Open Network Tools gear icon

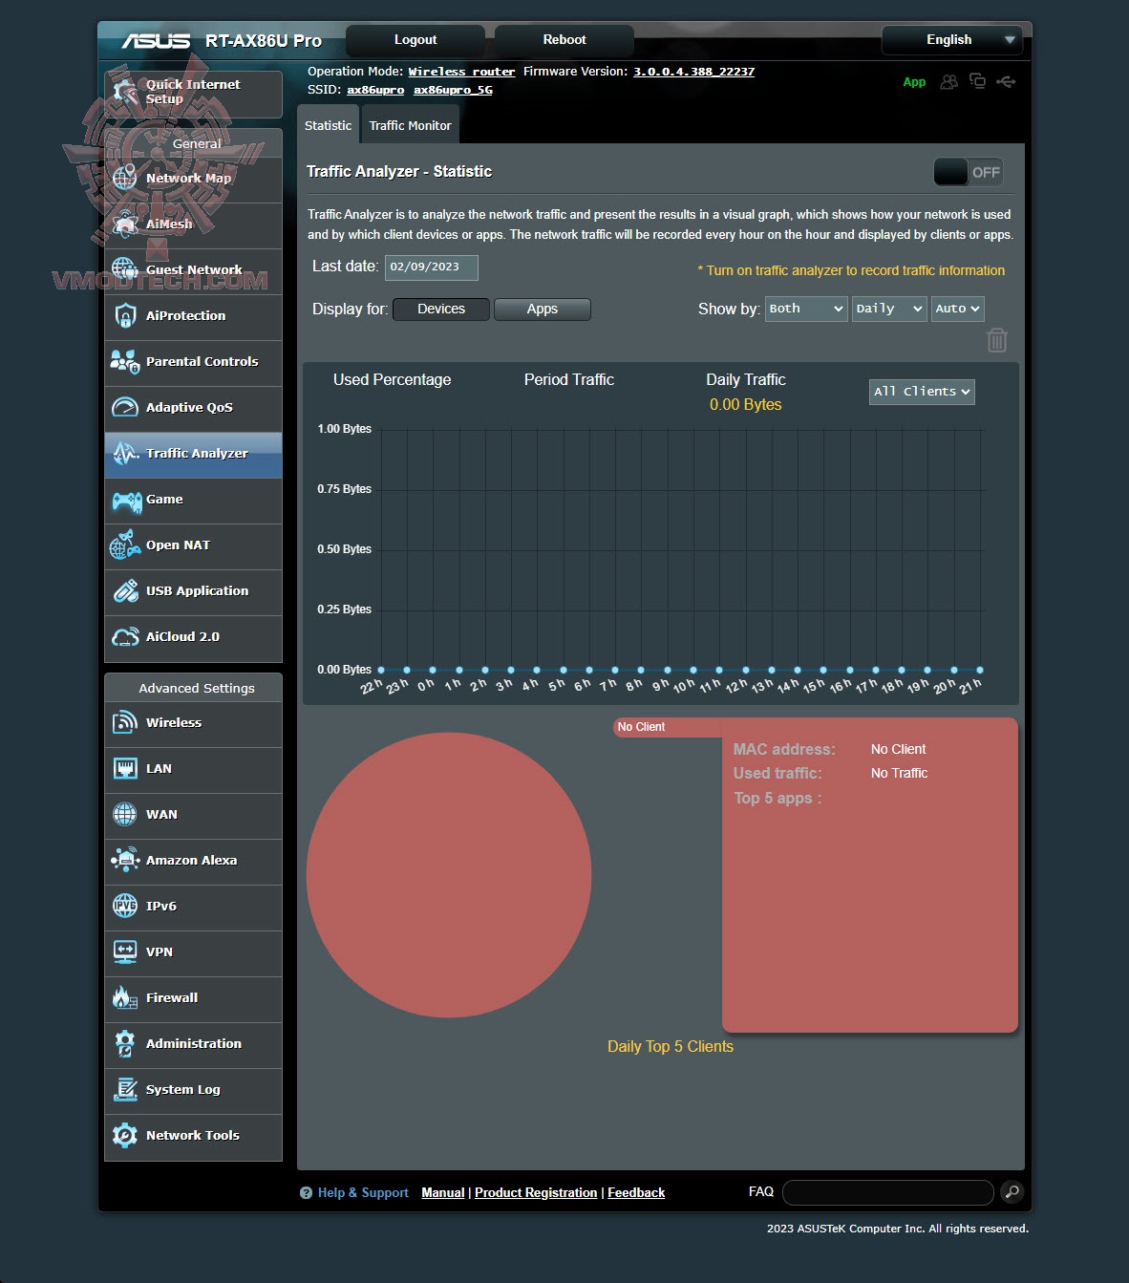click(x=125, y=1135)
